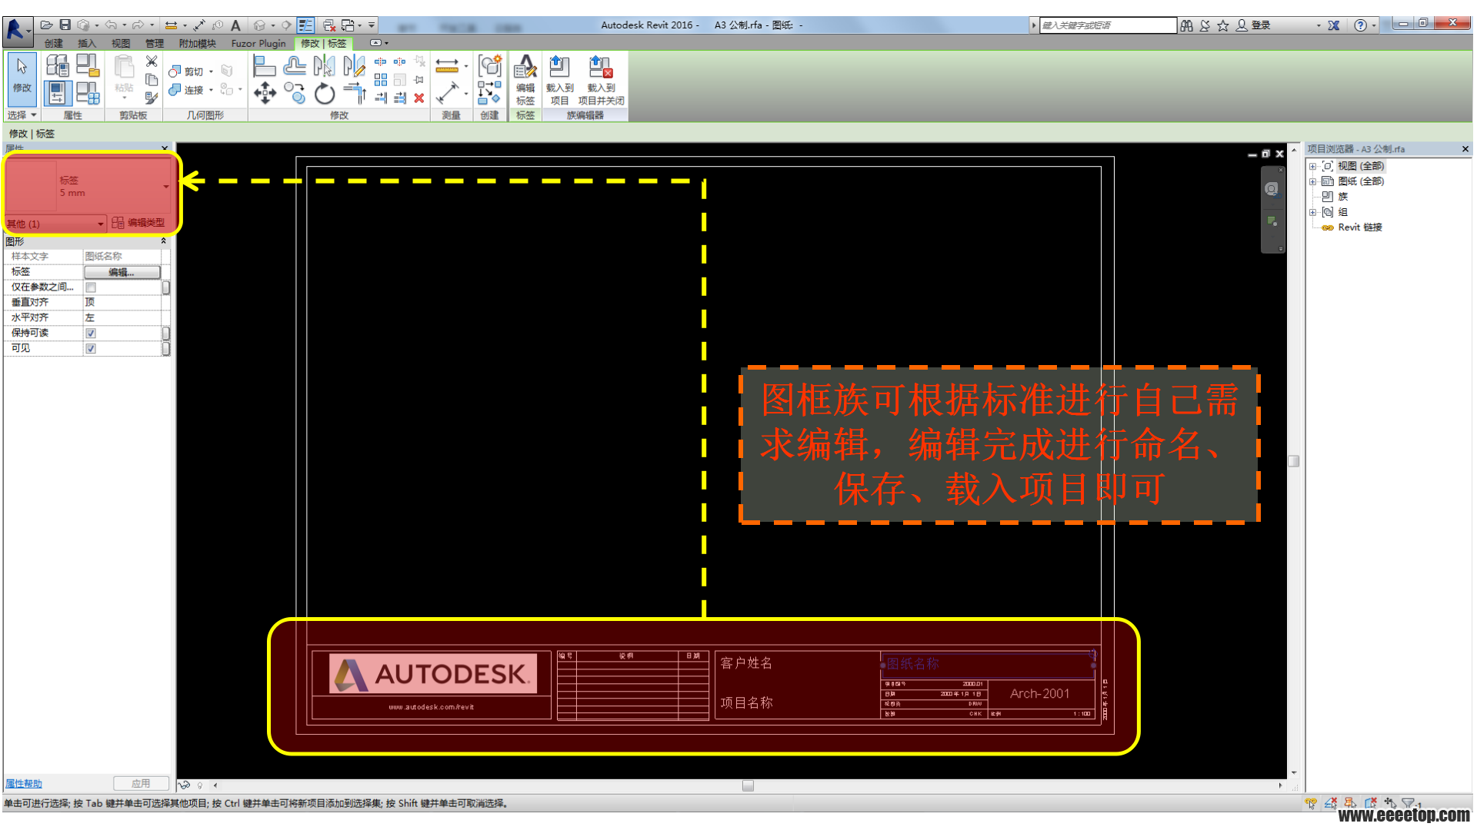Click Match Type Properties paintbrush icon
This screenshot has width=1477, height=830.
click(152, 98)
